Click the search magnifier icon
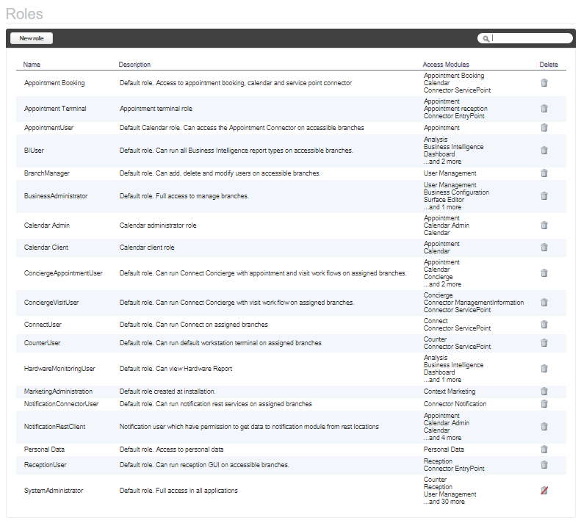581x523 pixels. pyautogui.click(x=486, y=38)
